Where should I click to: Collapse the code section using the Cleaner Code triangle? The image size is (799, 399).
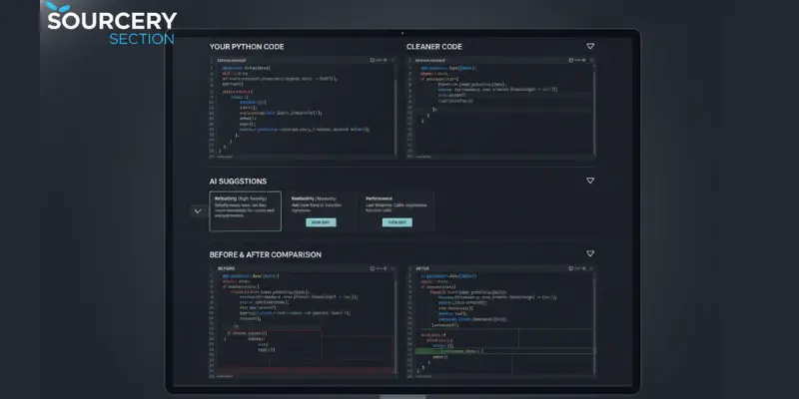[590, 46]
